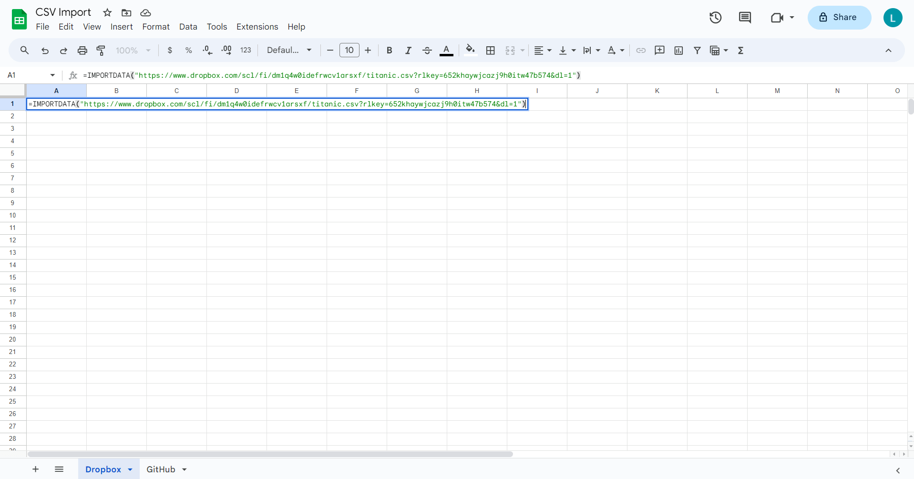The height and width of the screenshot is (479, 914).
Task: Switch to the GitHub sheet tab
Action: tap(161, 469)
